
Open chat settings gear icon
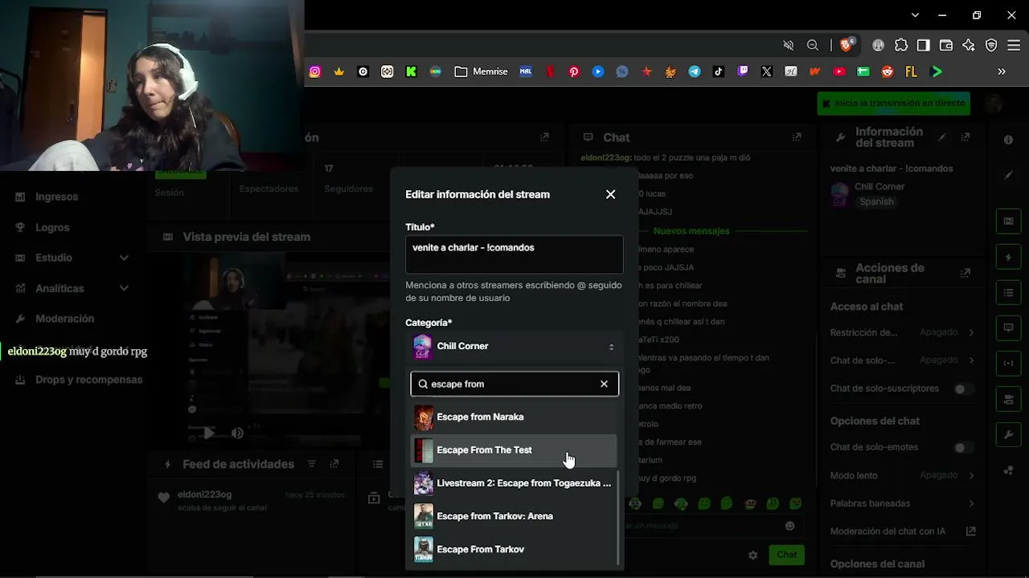(x=752, y=555)
